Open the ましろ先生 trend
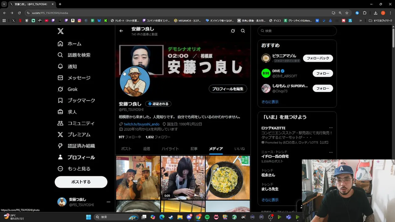Screen dimensions: 395x222 [270, 189]
